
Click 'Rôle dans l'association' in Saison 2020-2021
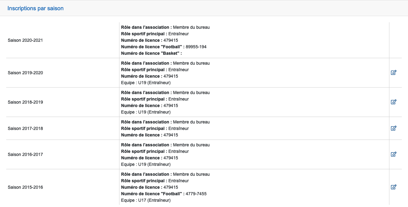coord(165,27)
